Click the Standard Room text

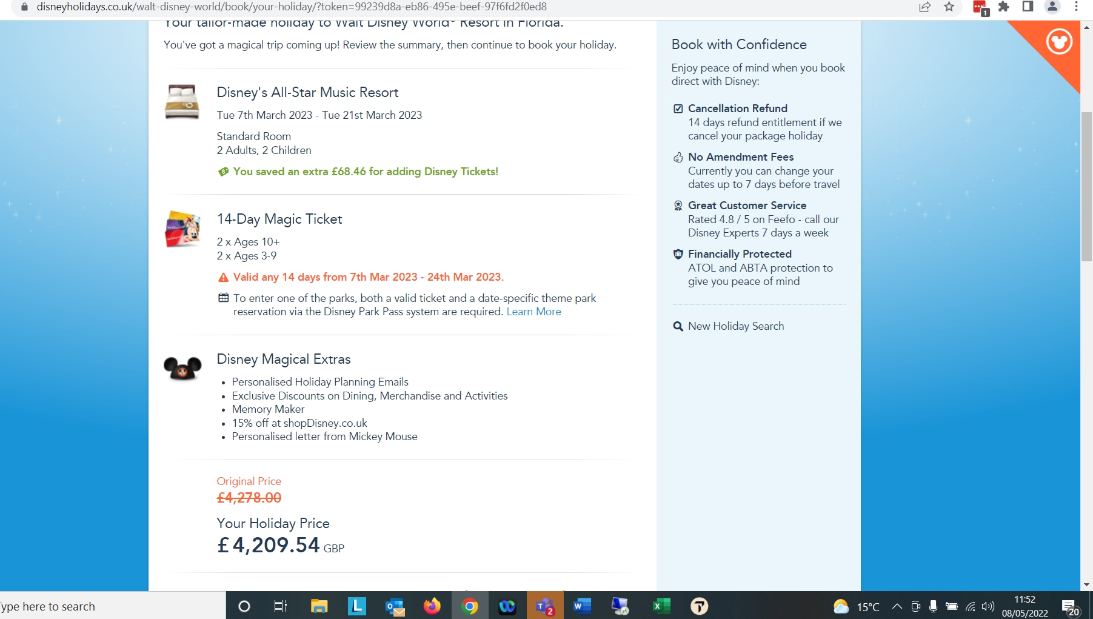(253, 136)
